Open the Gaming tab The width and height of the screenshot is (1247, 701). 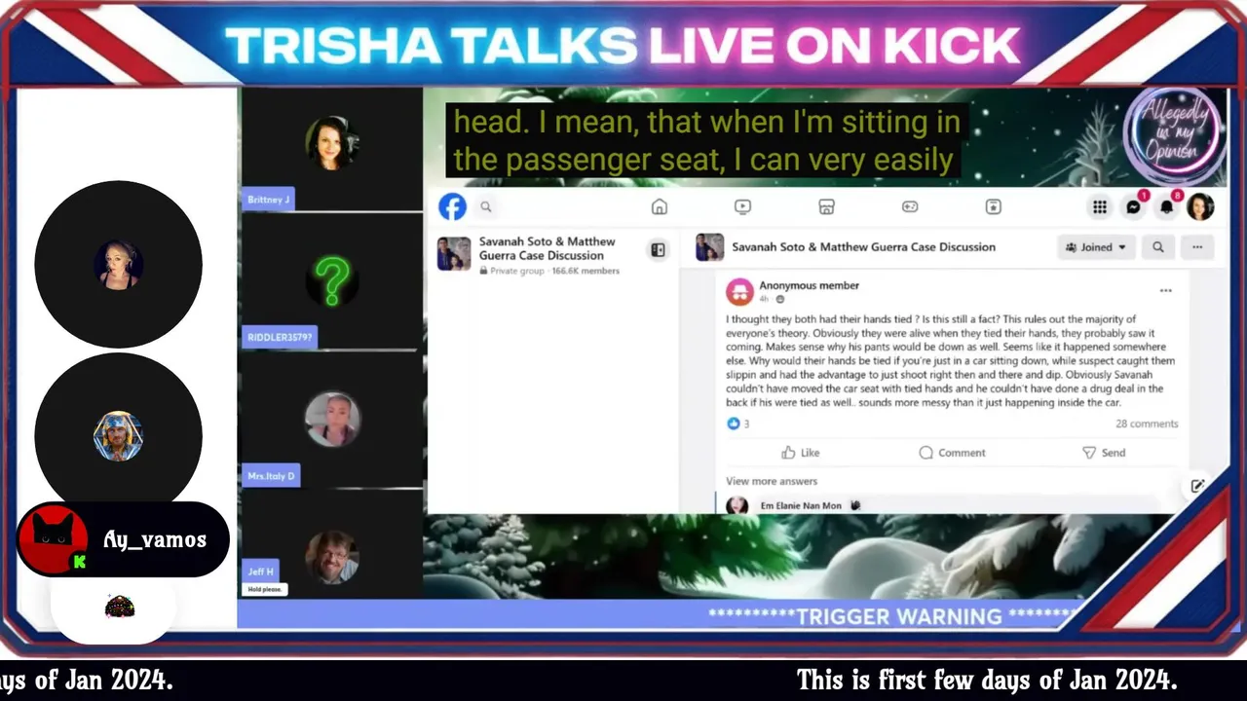[x=909, y=206]
